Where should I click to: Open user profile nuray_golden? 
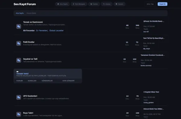[148, 103]
